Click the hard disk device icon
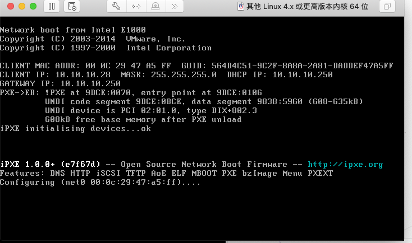The width and height of the screenshot is (412, 243). point(155,6)
